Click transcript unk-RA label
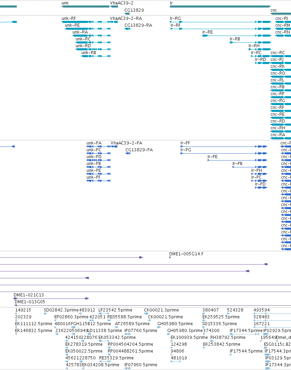The height and width of the screenshot is (370, 291). coord(80,32)
